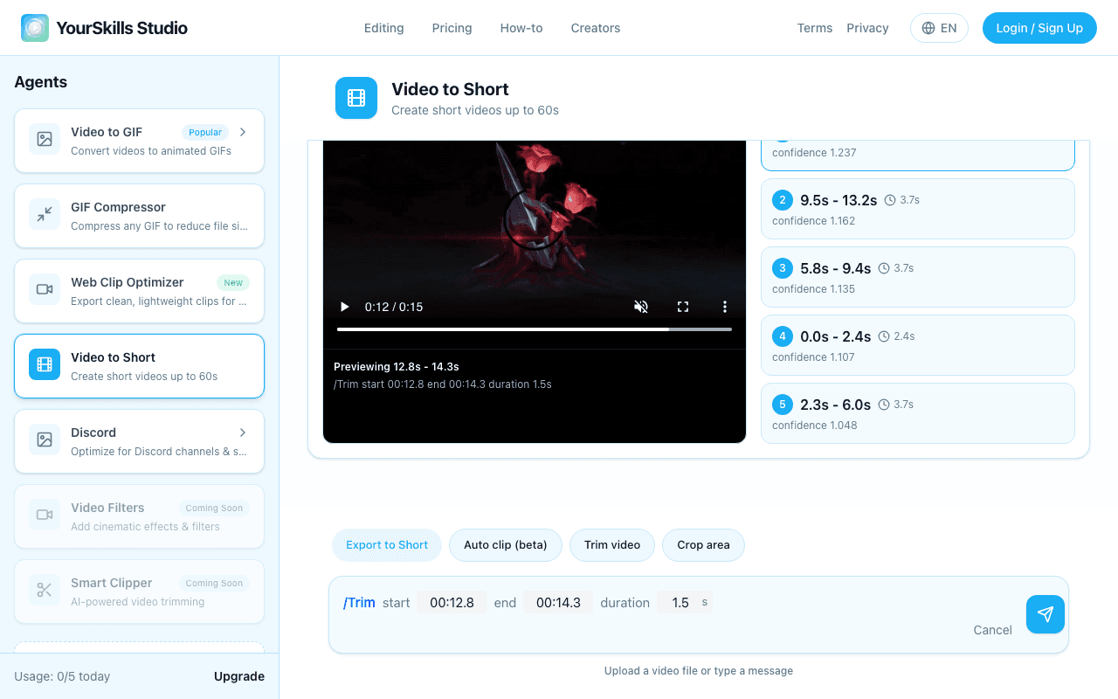The image size is (1118, 699).
Task: Open the How-to menu item
Action: [521, 28]
